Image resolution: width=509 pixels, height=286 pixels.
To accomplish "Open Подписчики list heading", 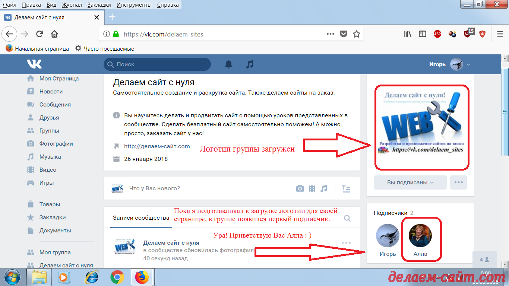I will [x=391, y=213].
